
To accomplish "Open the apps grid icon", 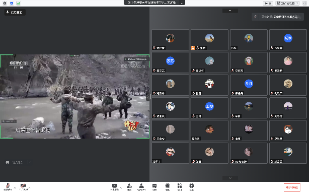I will (180, 187).
